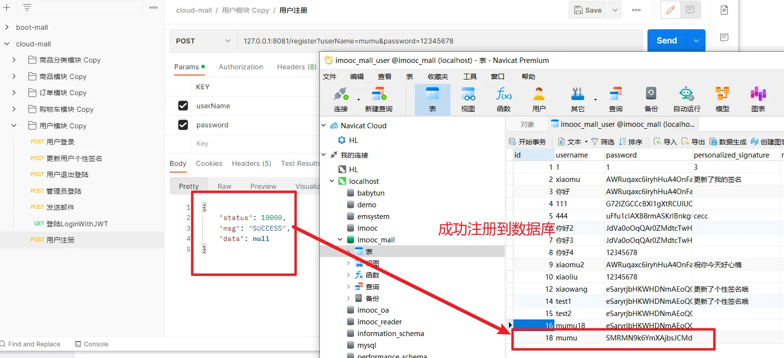This screenshot has height=358, width=784.
Task: Switch to the 对象 objects tab in Navicat
Action: [x=527, y=124]
